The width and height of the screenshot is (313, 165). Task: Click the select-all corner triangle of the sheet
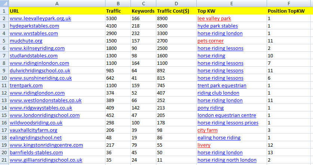point(4,3)
